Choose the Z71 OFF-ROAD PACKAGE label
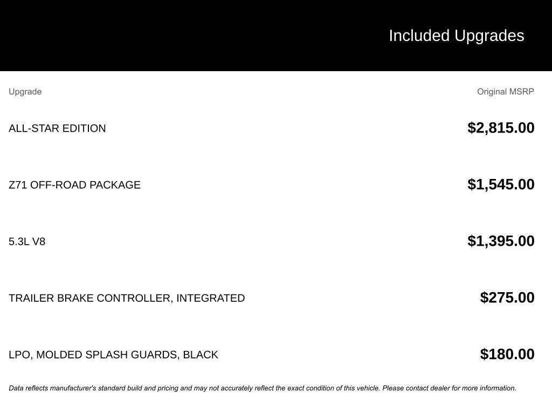This screenshot has height=414, width=552. click(74, 185)
